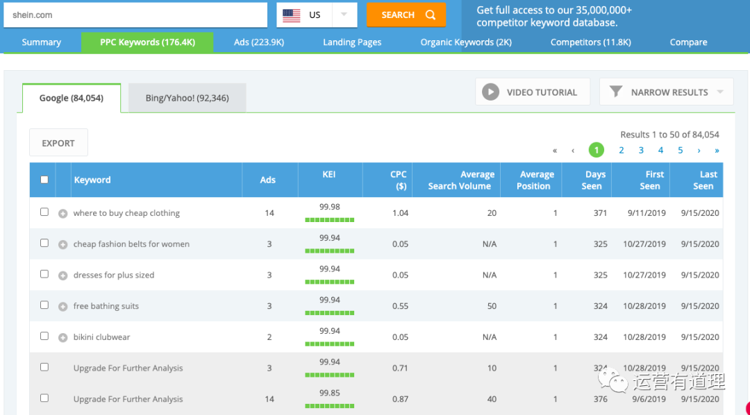Expand the Narrow Results dropdown

[720, 92]
